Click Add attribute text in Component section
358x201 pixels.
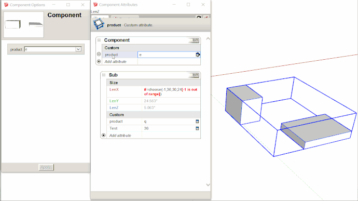(116, 61)
